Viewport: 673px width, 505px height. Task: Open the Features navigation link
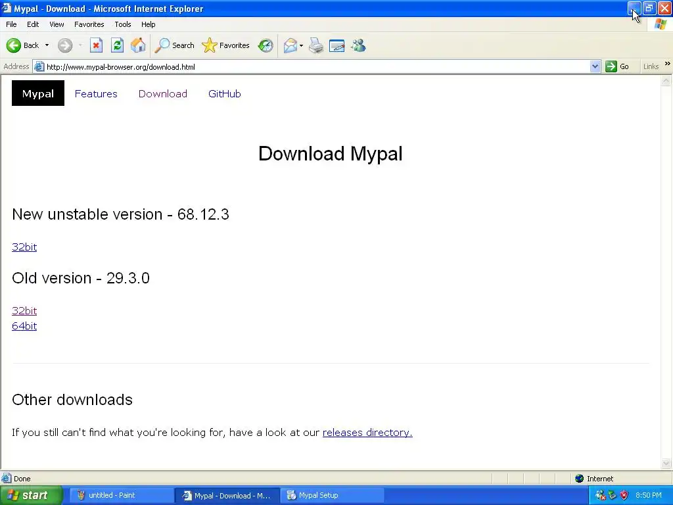96,93
